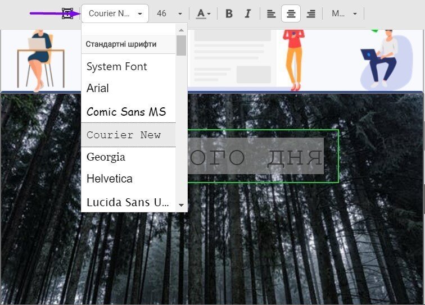Select Courier New in the font list

click(124, 135)
